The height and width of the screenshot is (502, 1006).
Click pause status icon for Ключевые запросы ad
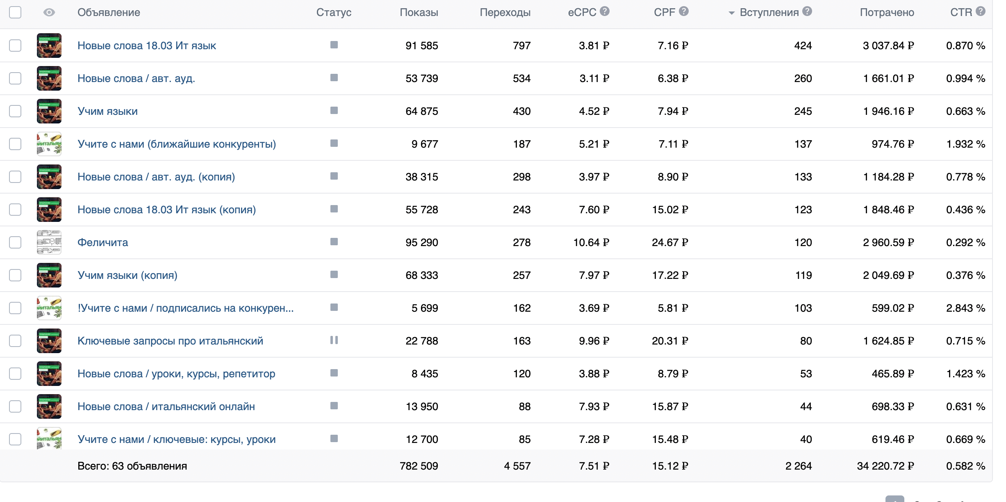334,340
